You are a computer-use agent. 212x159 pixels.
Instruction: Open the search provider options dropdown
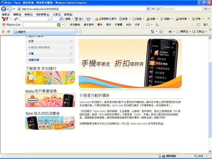coord(209,9)
